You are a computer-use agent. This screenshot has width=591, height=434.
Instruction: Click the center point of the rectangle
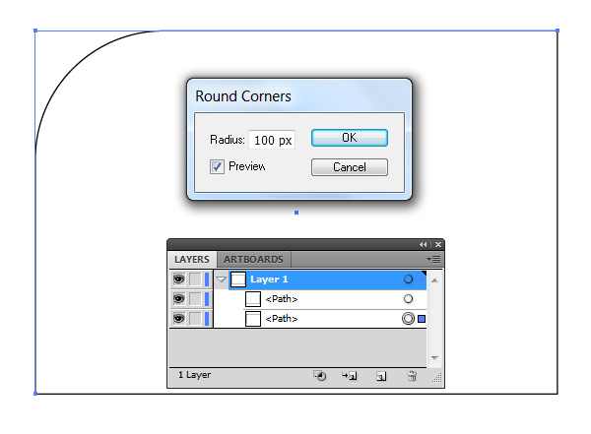point(296,213)
